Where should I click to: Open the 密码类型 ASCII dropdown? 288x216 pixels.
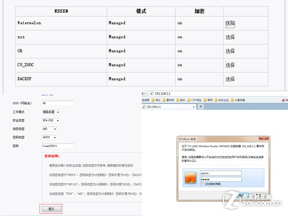click(49, 137)
